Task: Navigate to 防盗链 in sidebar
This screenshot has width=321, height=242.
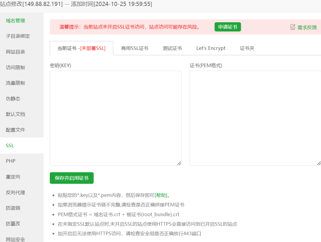Action: [13, 208]
